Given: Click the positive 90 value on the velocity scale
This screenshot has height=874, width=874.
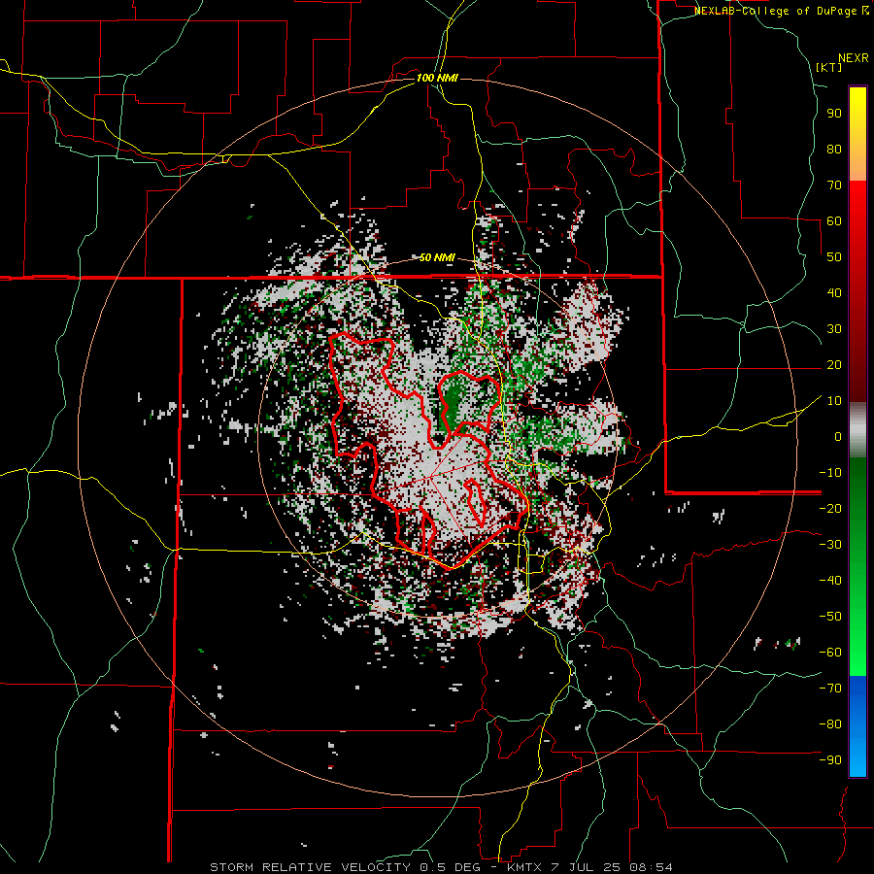Looking at the screenshot, I should click(834, 114).
